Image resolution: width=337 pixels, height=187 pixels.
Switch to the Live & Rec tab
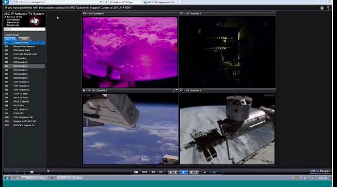pyautogui.click(x=10, y=39)
